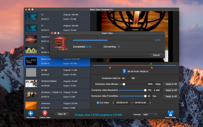Image resolution: width=203 pixels, height=127 pixels.
Task: Click the right orange cut-end marker on timeline
Action: coord(152,67)
